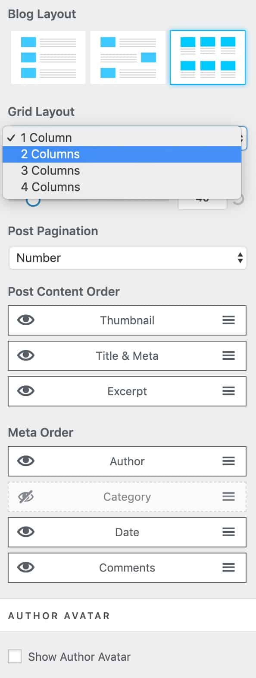This screenshot has width=256, height=678.
Task: Choose the second Blog Layout style
Action: click(x=128, y=57)
